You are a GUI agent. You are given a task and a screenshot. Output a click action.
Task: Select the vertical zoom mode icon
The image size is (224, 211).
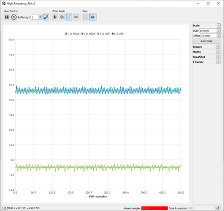(69, 17)
